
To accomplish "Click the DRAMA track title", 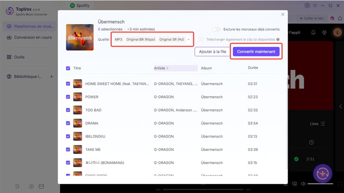I will 92,123.
